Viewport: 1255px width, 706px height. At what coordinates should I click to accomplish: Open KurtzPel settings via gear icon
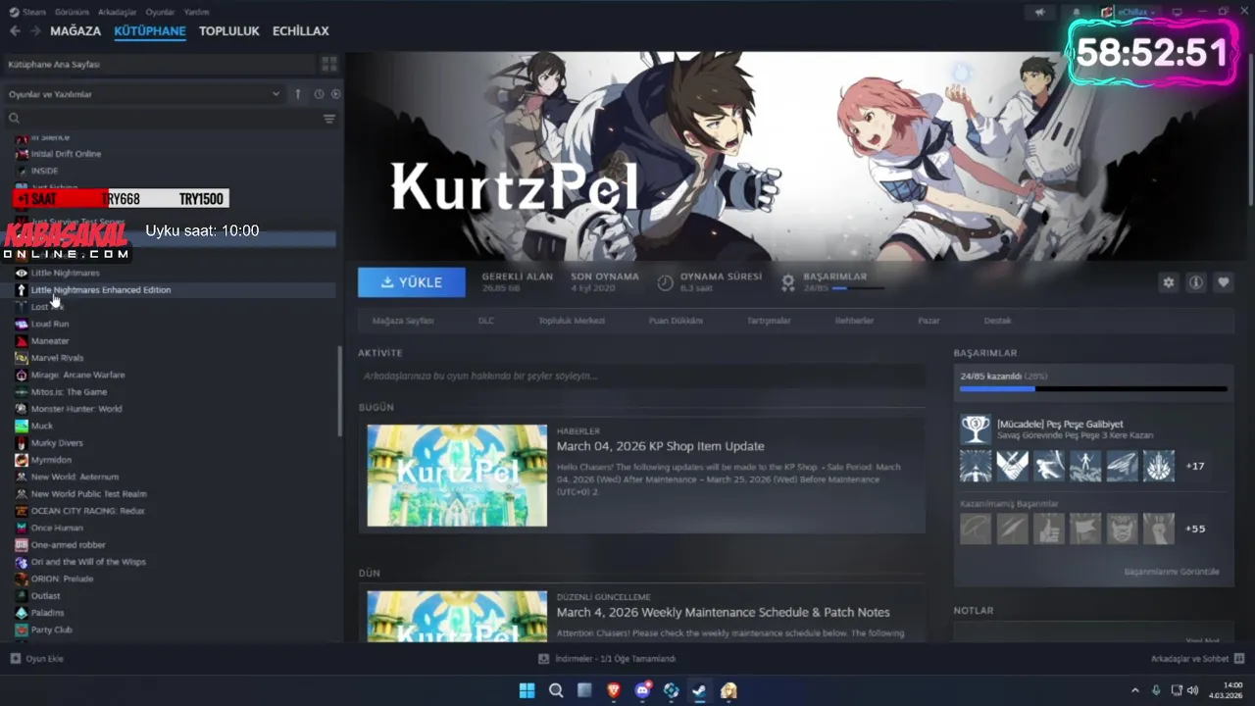pyautogui.click(x=1168, y=282)
